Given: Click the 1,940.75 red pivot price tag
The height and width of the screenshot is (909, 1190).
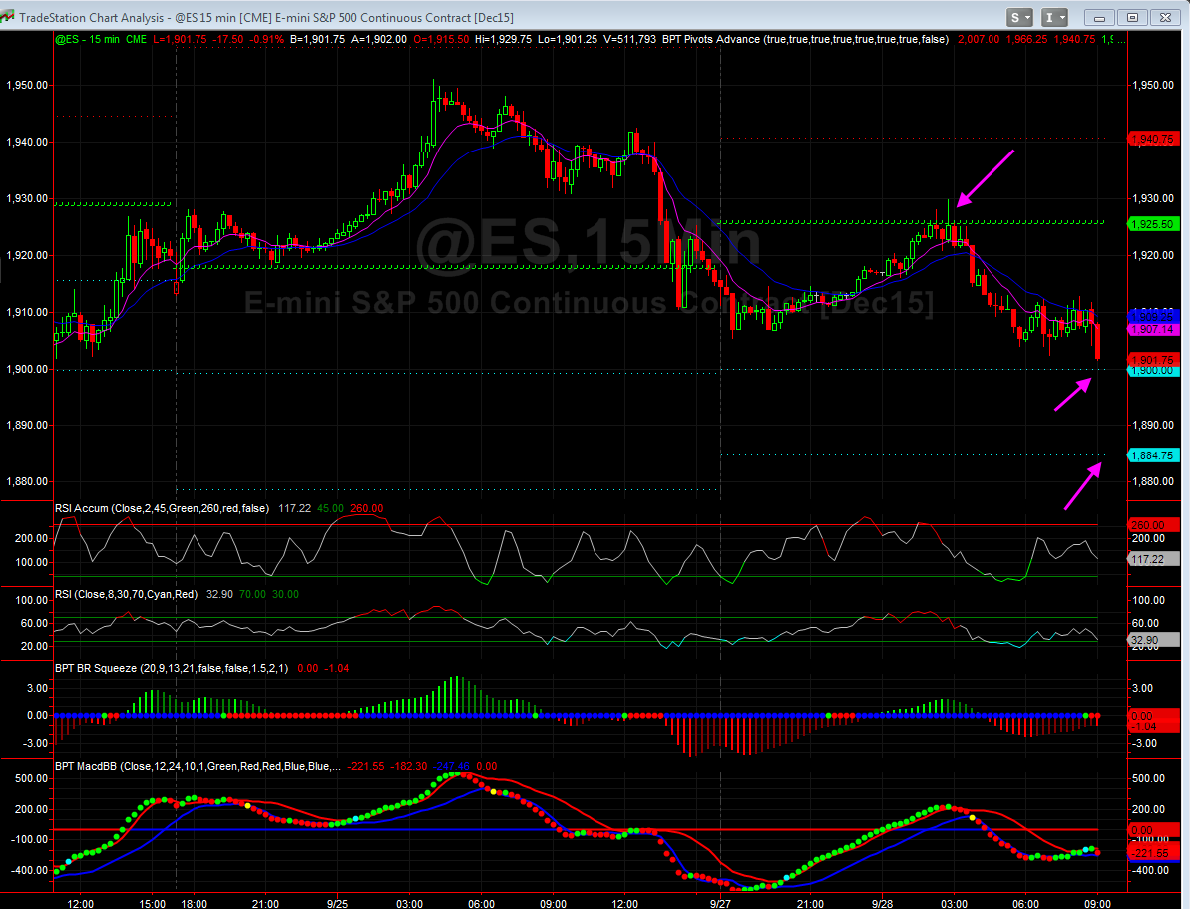Looking at the screenshot, I should tap(1153, 139).
